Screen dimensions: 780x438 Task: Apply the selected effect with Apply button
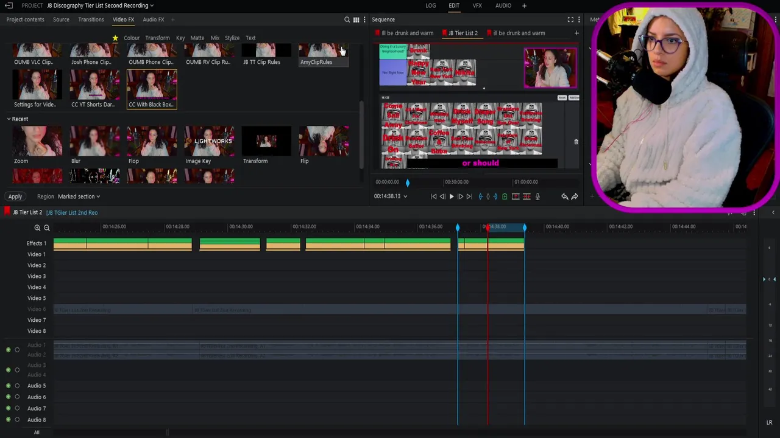tap(15, 196)
